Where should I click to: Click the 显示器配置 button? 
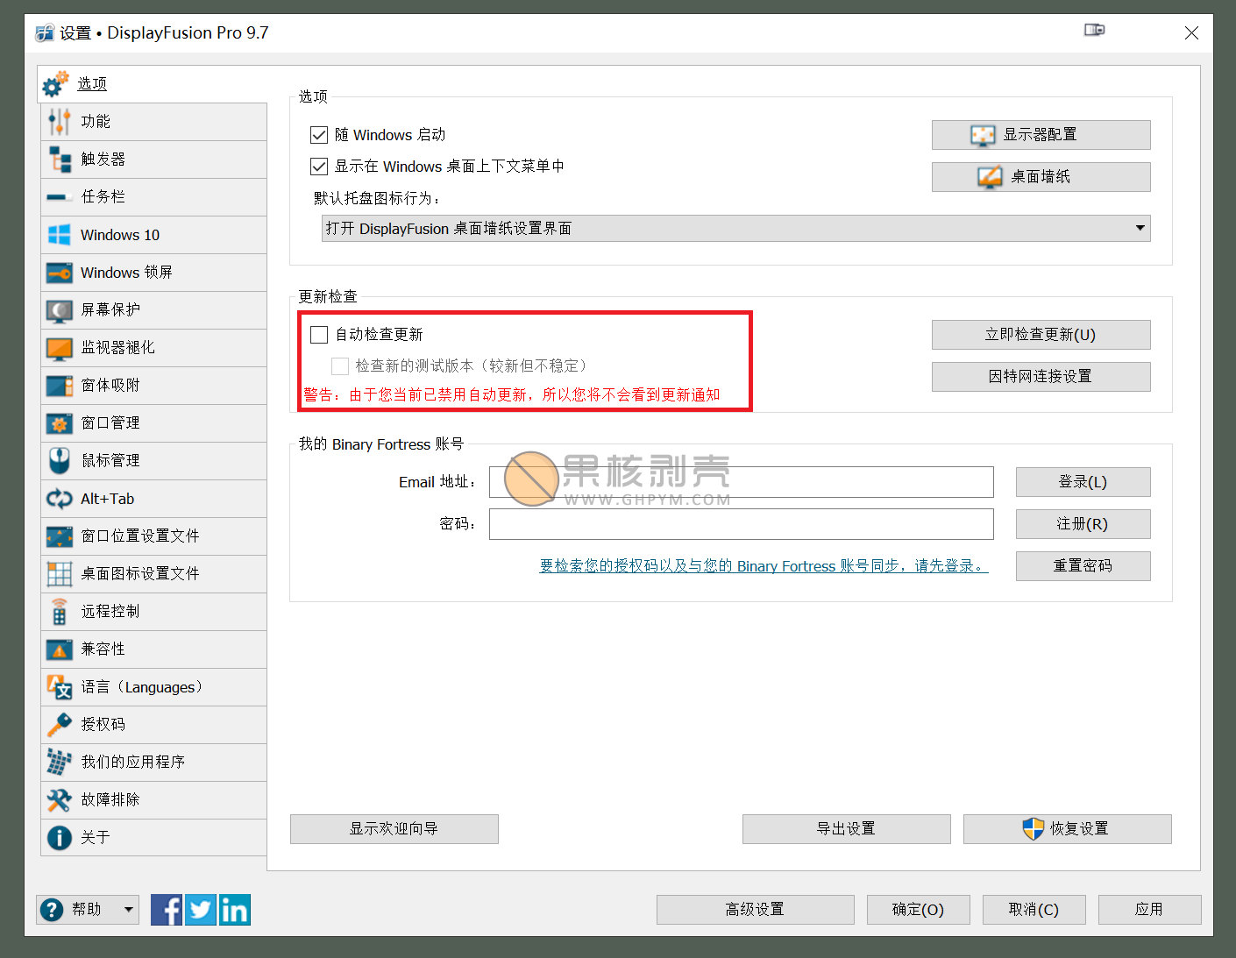tap(1041, 135)
